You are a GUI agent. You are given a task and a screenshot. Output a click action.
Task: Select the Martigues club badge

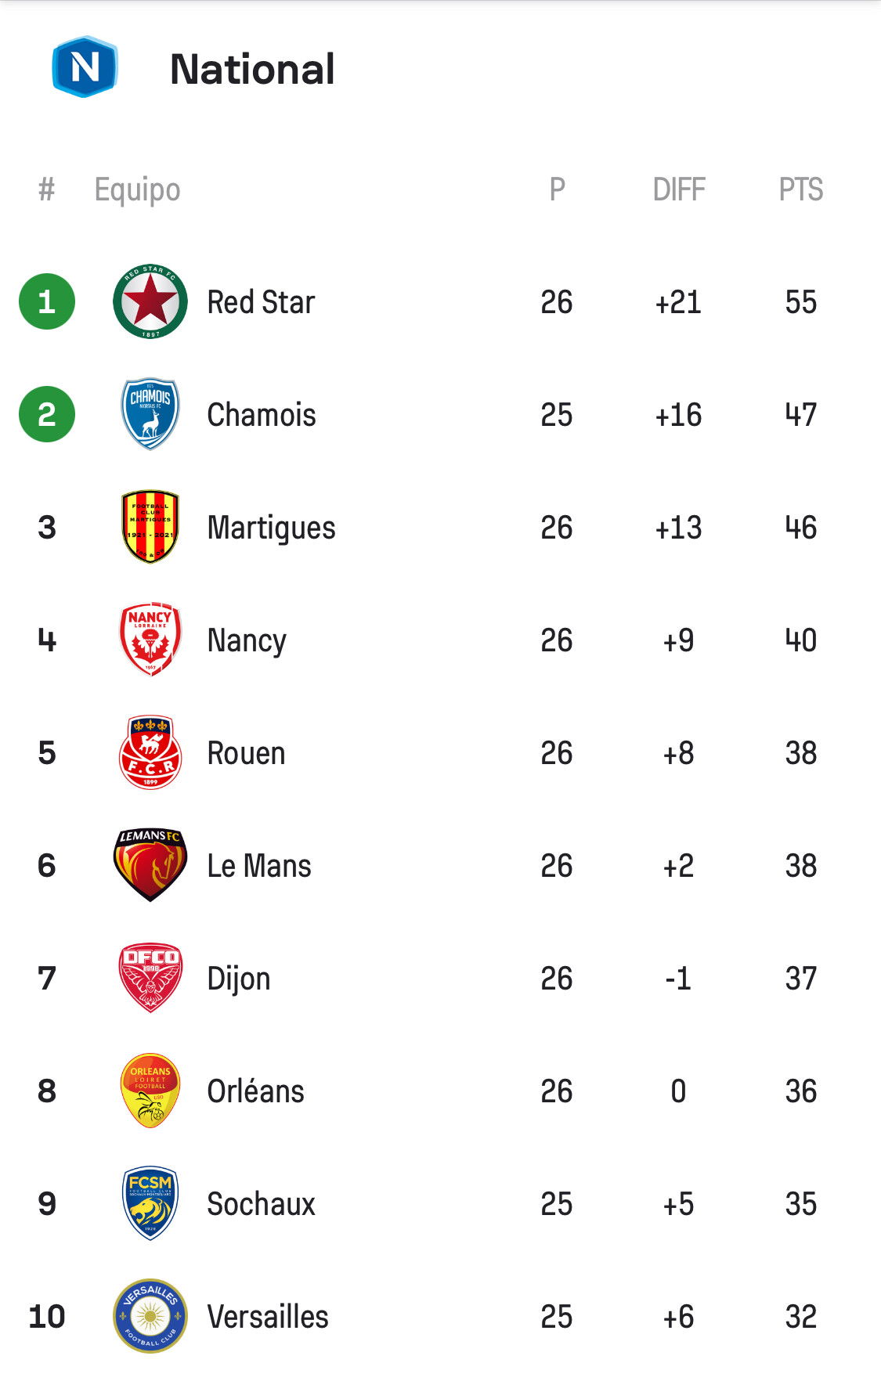click(x=150, y=527)
